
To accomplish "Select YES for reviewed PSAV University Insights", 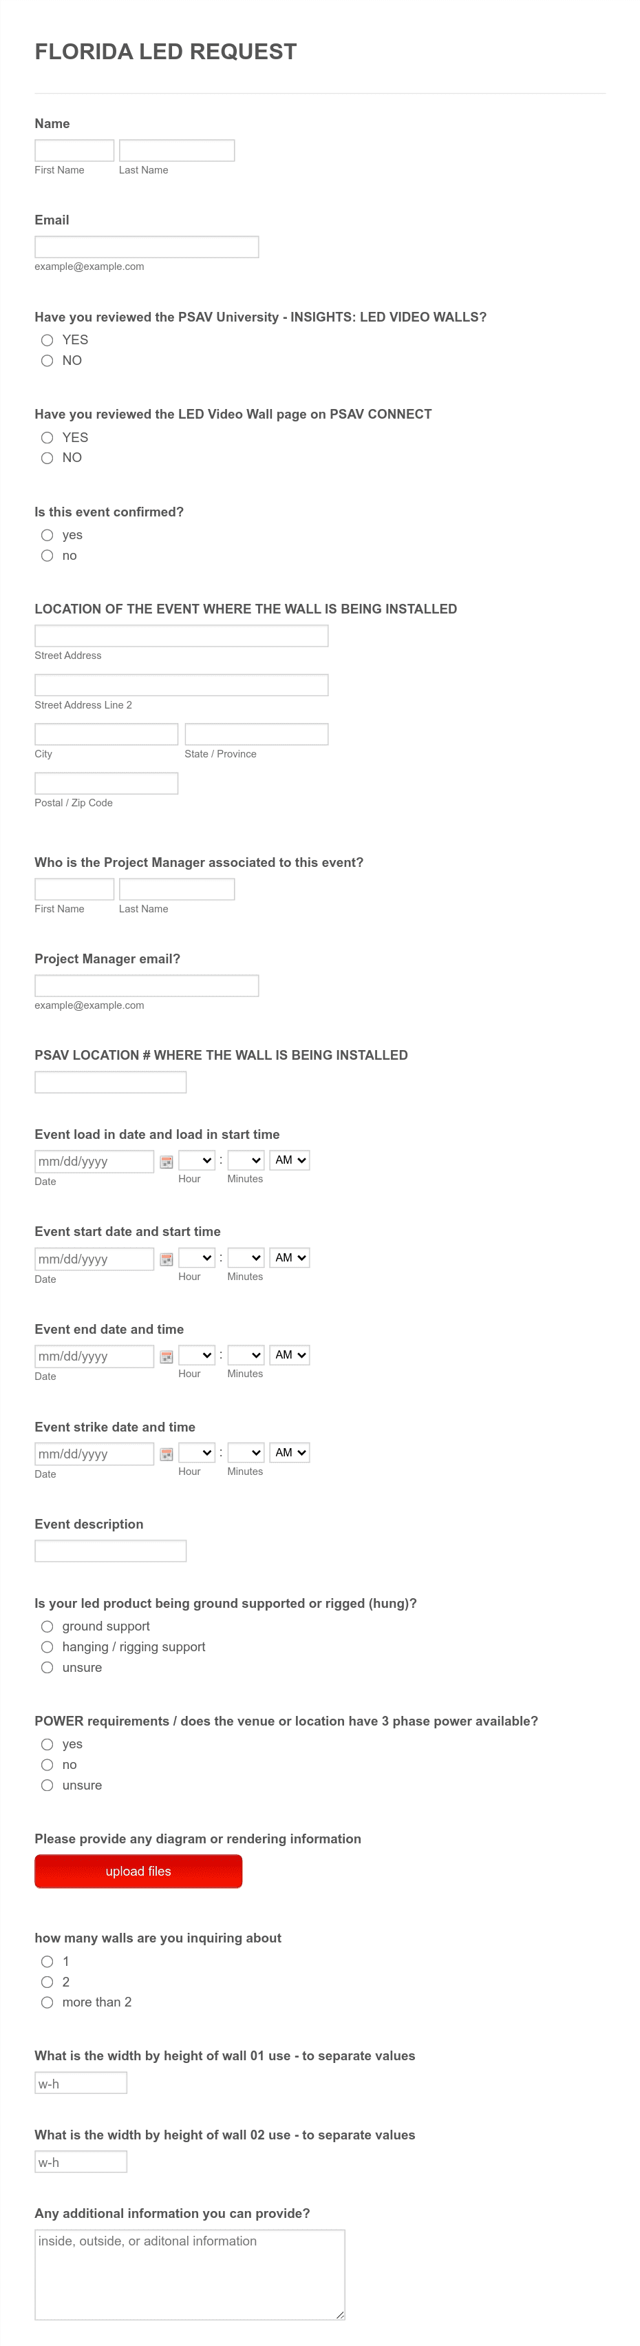I will coord(47,339).
